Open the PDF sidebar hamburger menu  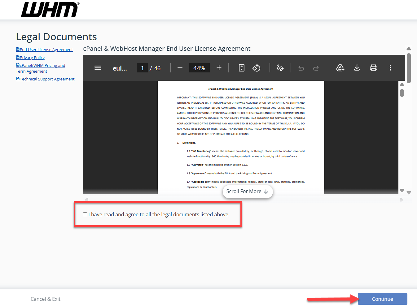pyautogui.click(x=98, y=68)
